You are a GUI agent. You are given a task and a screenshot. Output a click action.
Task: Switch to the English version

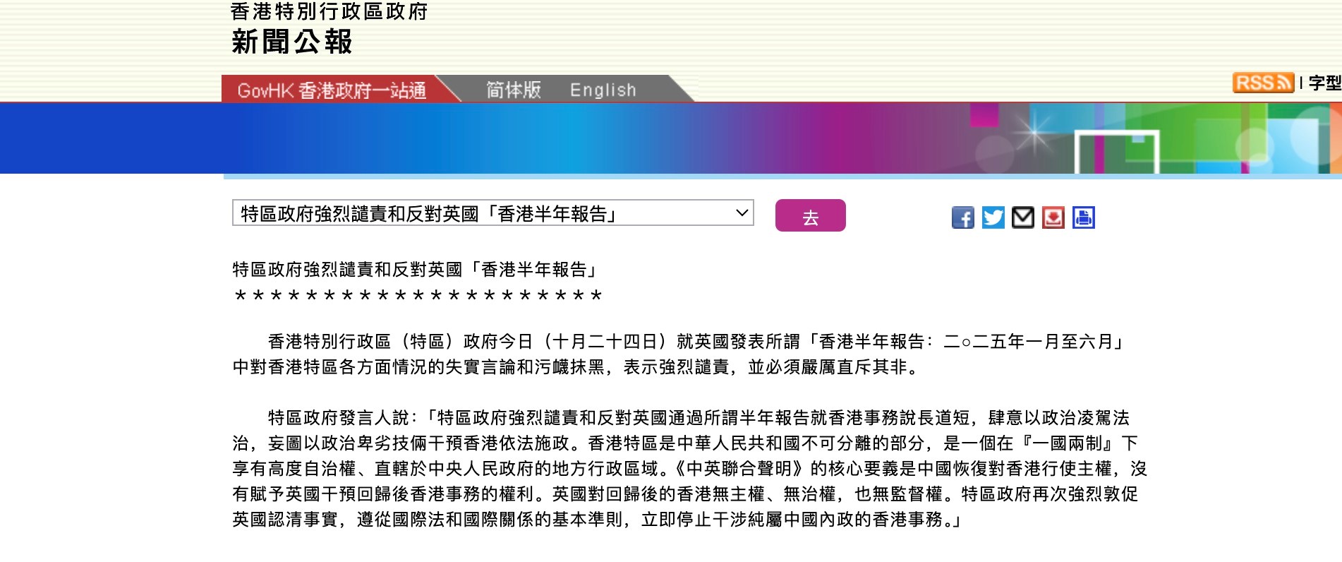click(x=603, y=90)
